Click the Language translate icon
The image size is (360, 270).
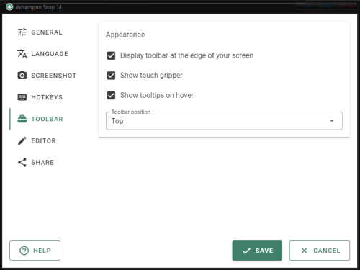click(22, 54)
